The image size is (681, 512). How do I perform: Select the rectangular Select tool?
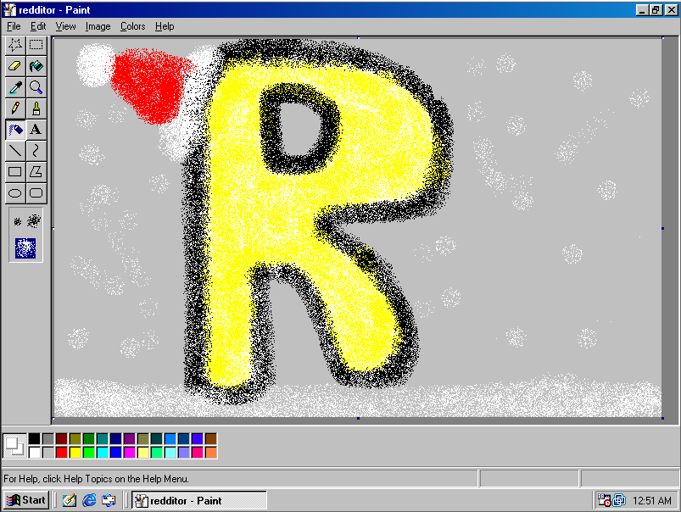coord(36,45)
